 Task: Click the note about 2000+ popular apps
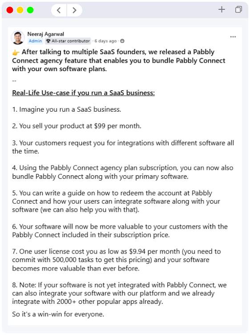point(119,293)
